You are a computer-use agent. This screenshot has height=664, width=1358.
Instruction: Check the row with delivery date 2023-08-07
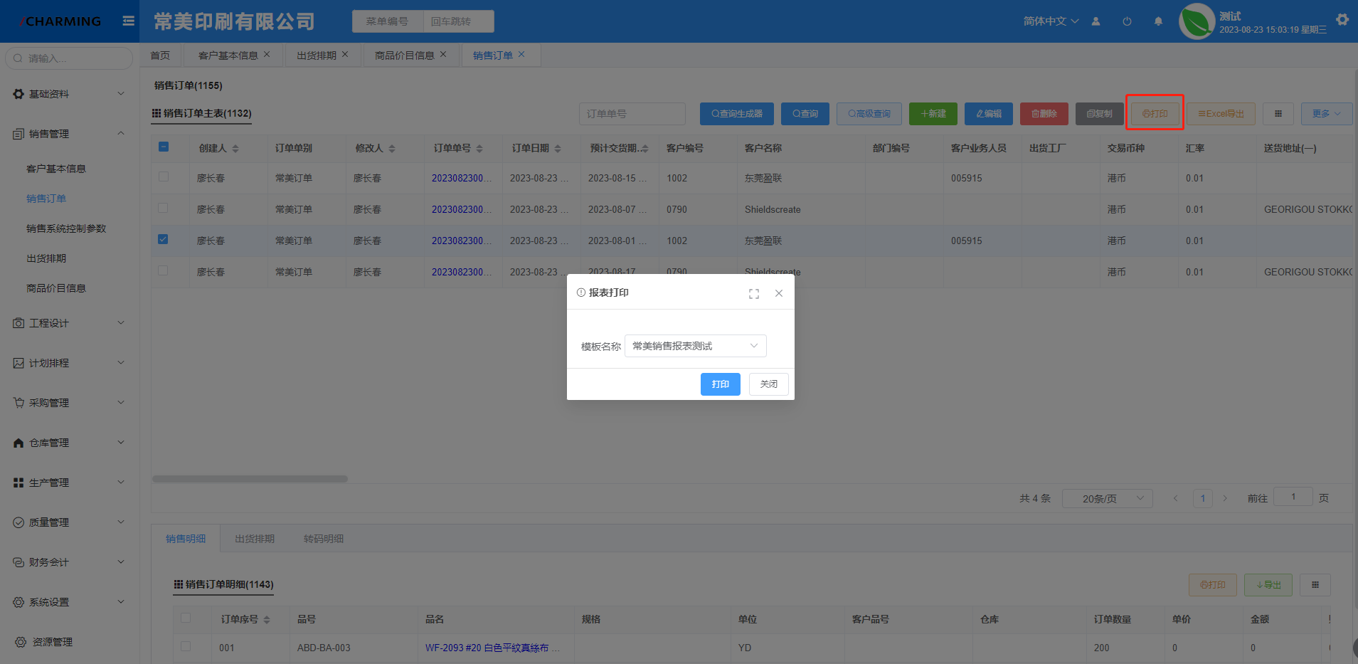tap(164, 208)
